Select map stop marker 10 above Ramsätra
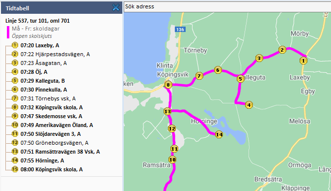The width and height of the screenshot is (331, 191). (x=172, y=159)
